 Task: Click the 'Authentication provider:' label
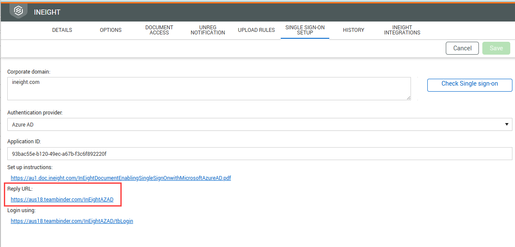(x=35, y=112)
